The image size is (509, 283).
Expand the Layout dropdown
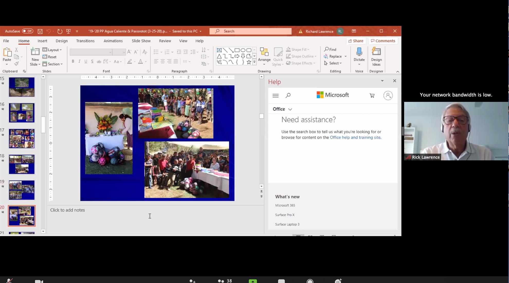point(52,50)
